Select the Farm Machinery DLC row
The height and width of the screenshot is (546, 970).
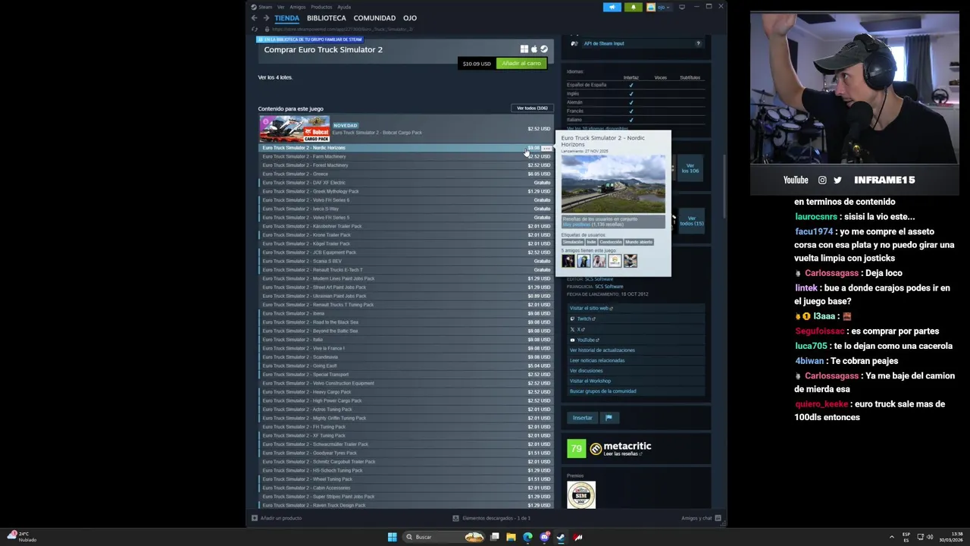tap(405, 156)
